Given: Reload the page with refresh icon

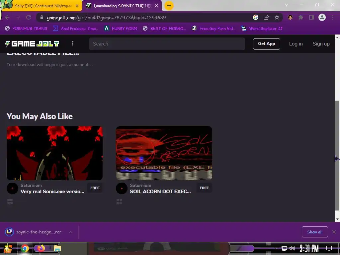Looking at the screenshot, I should (29, 18).
